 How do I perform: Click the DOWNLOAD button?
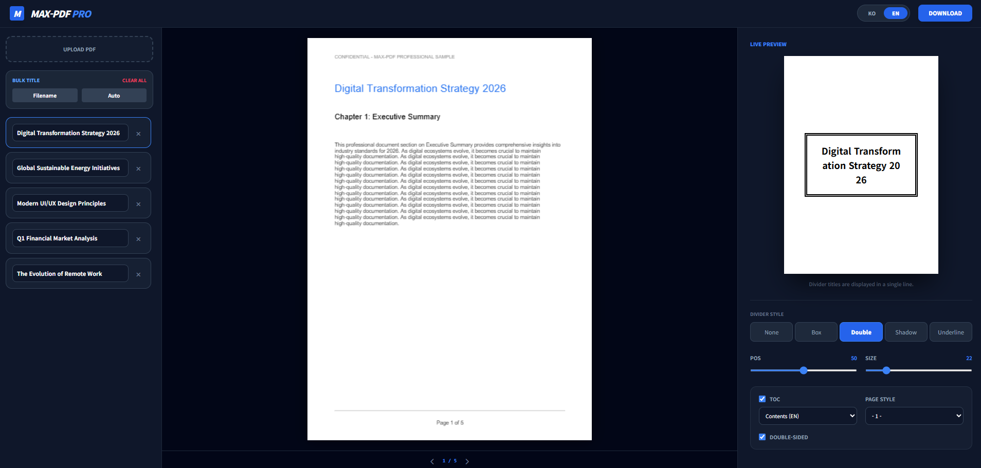click(x=944, y=13)
